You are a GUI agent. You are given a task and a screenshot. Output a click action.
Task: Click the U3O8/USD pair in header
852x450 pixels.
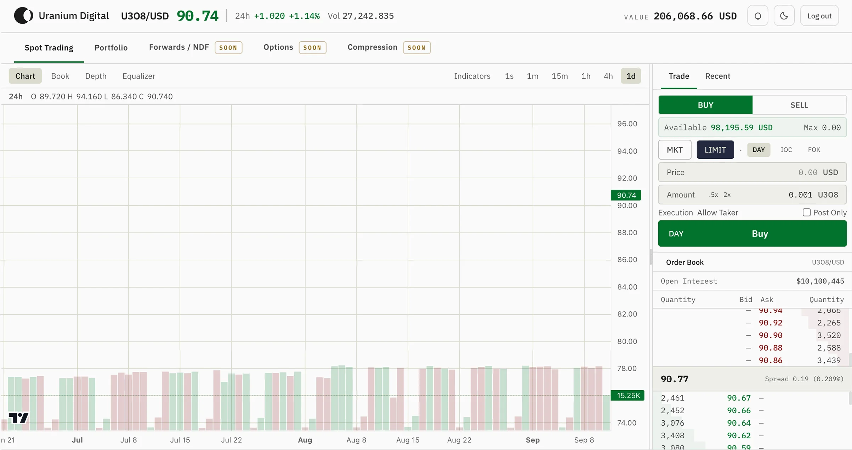tap(145, 16)
